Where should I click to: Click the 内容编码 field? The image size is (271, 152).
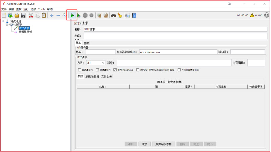point(256,63)
